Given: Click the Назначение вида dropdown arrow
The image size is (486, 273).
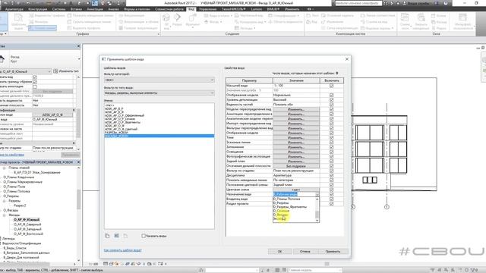Looking at the screenshot, I should [x=317, y=194].
